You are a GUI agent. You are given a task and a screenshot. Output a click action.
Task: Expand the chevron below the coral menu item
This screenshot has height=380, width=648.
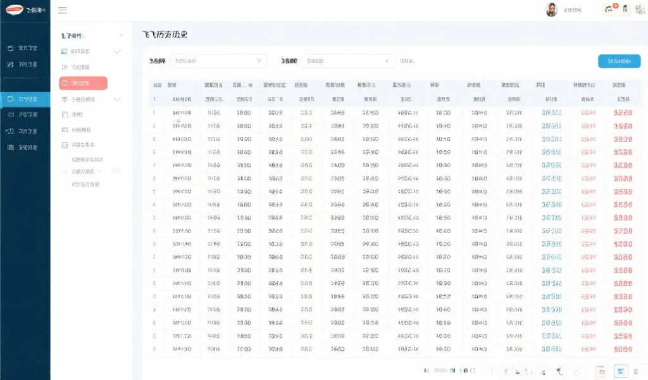pyautogui.click(x=117, y=99)
